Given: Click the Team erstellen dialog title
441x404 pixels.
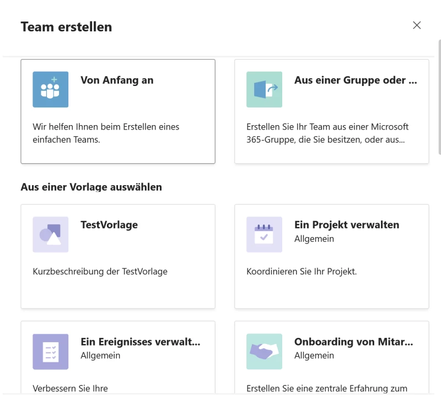Looking at the screenshot, I should pos(66,26).
